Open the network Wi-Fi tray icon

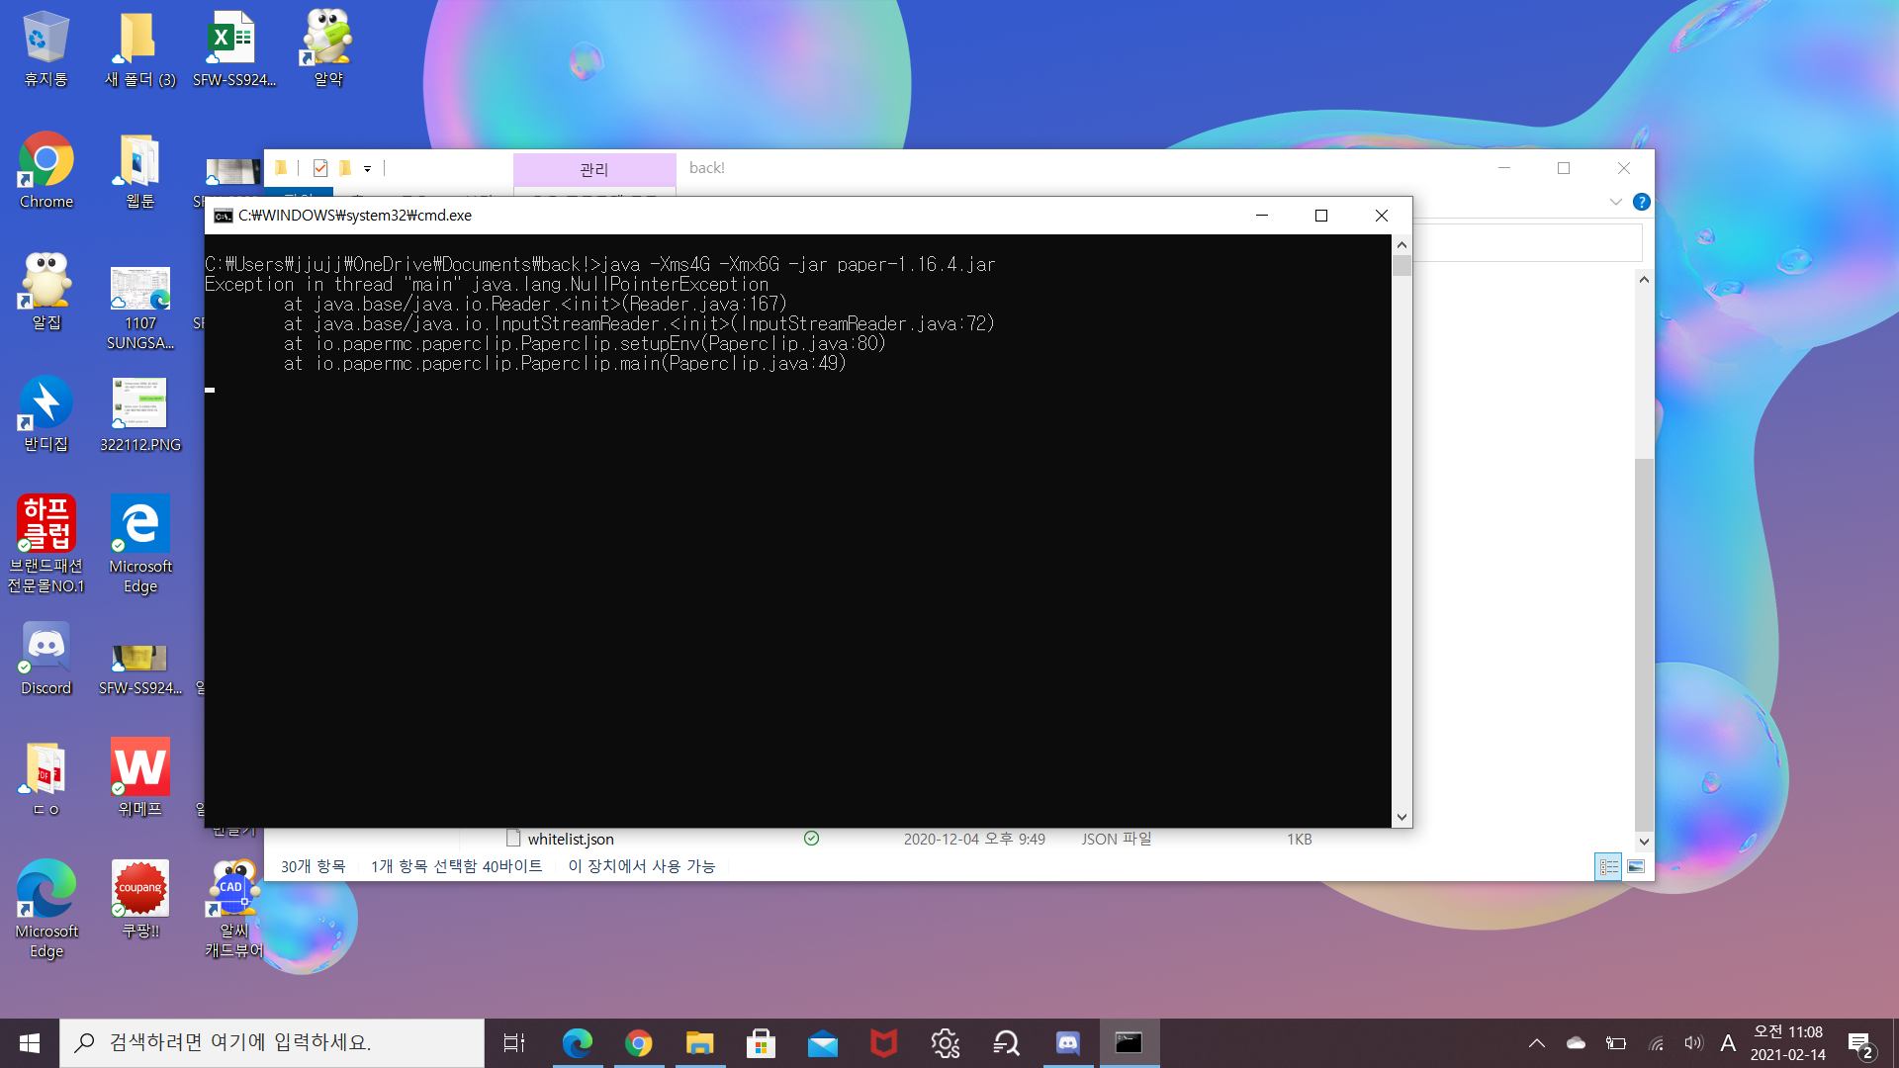point(1656,1043)
